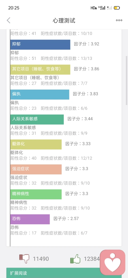Image resolution: width=128 pixels, height=278 pixels.
Task: Tap the back arrow icon
Action: [9, 20]
